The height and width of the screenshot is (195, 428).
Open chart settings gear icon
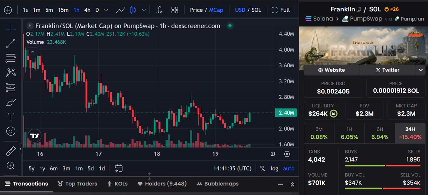pos(287,154)
